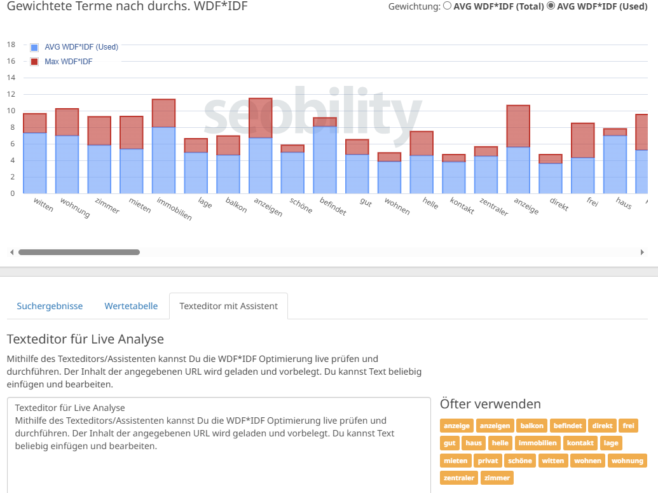The width and height of the screenshot is (658, 493).
Task: Click the 'zimmer' keyword tag
Action: tap(497, 478)
